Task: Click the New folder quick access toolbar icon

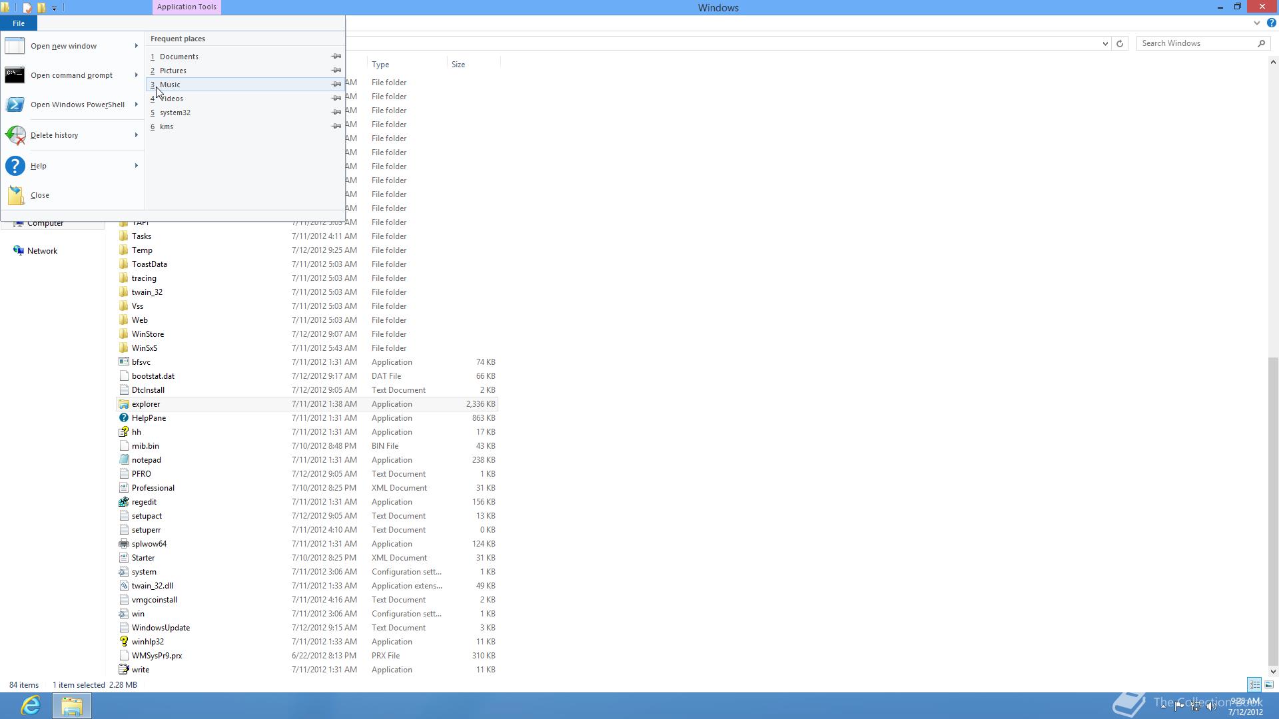Action: click(x=41, y=8)
